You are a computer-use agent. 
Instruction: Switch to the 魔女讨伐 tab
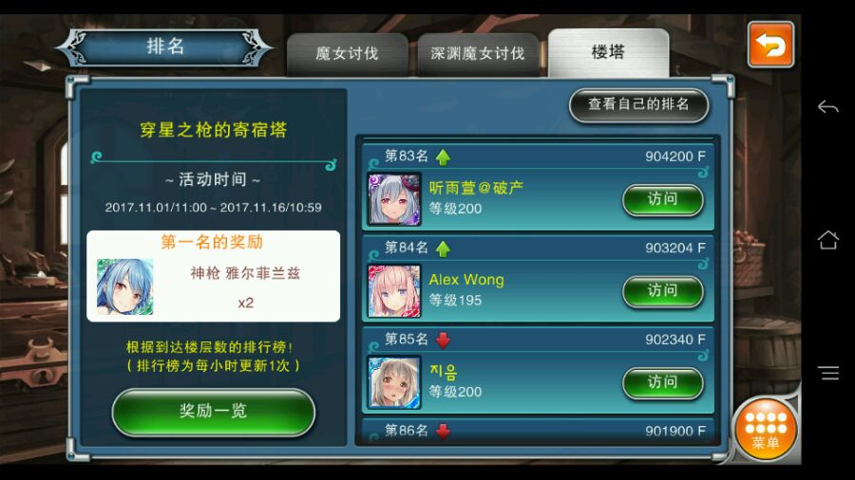tap(347, 54)
